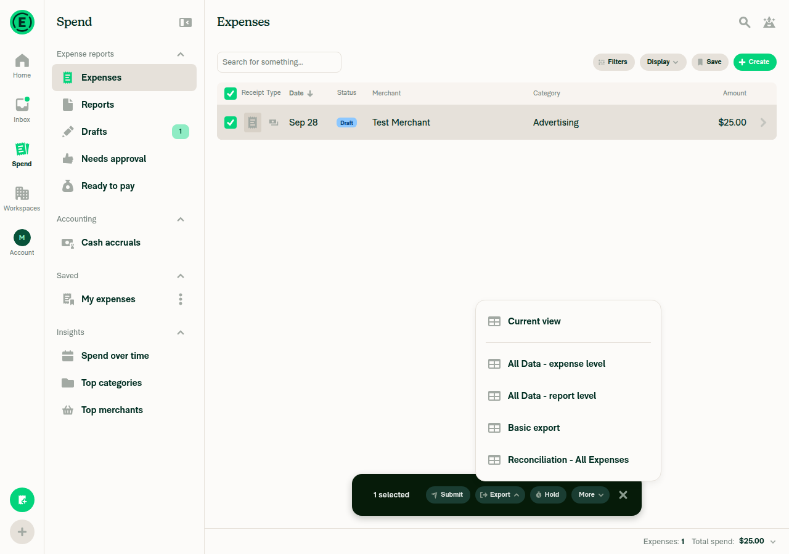Uncheck the Test Merchant expense checkbox
The height and width of the screenshot is (554, 789).
click(231, 122)
